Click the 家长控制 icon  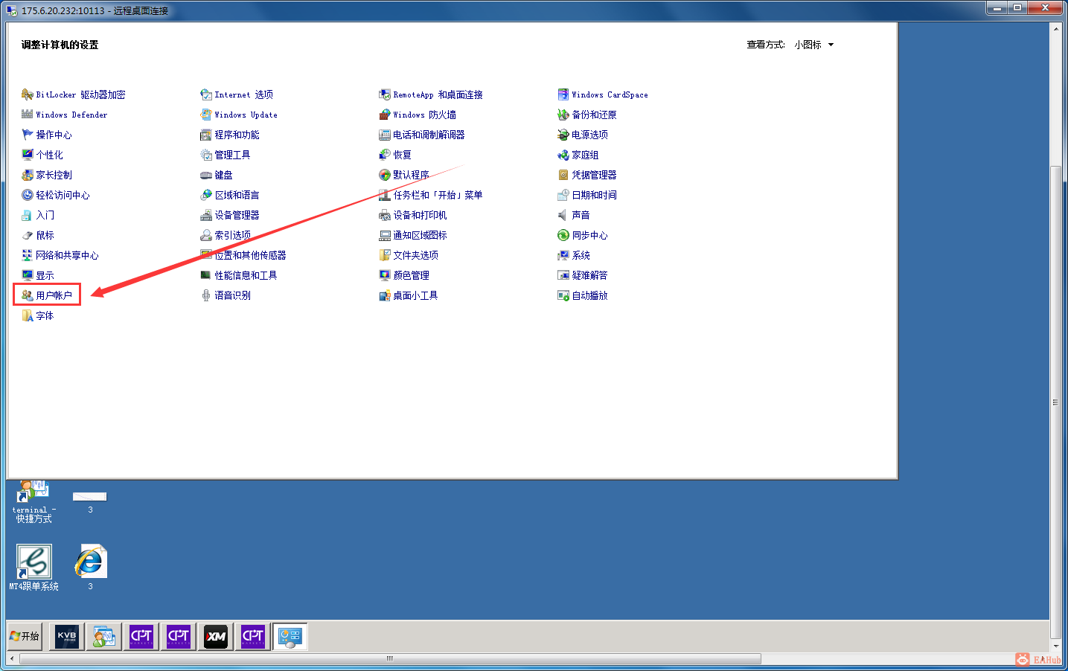point(28,175)
